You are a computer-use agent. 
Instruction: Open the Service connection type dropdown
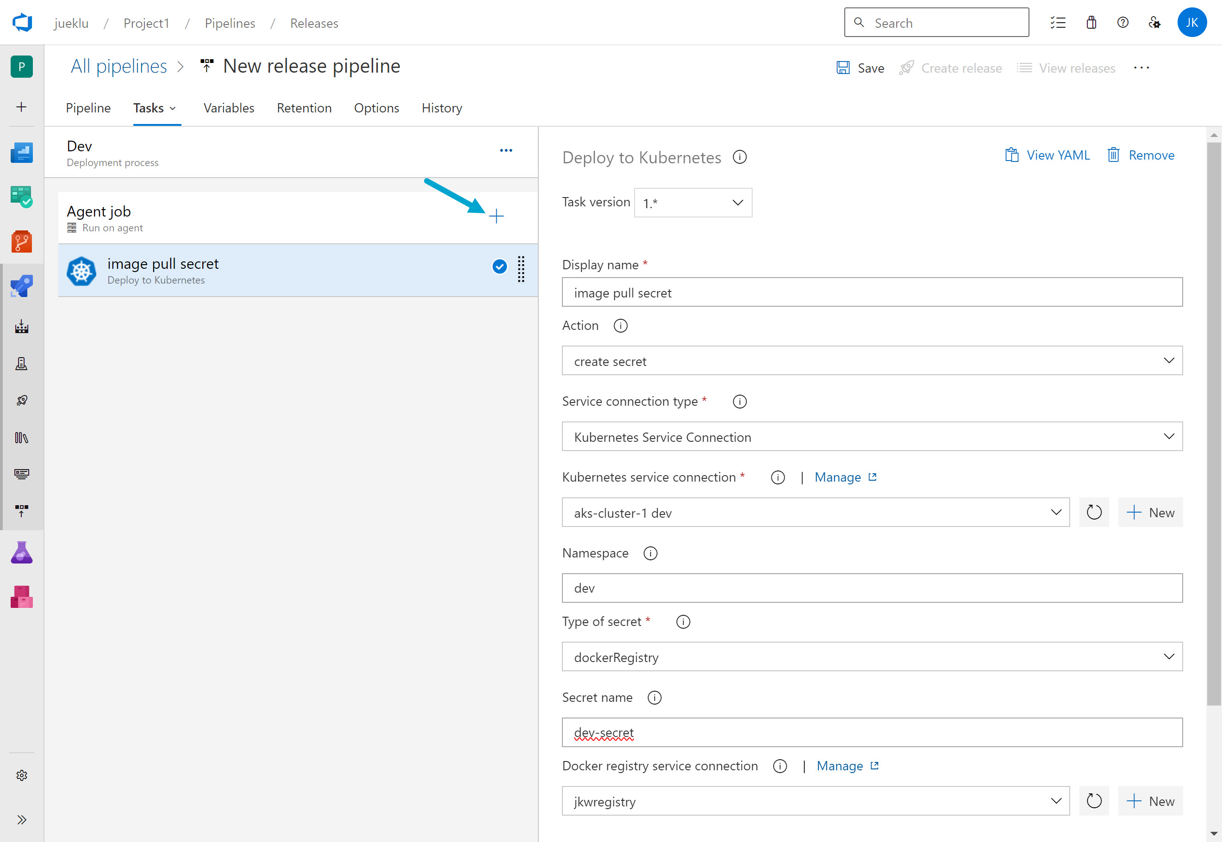click(x=872, y=436)
